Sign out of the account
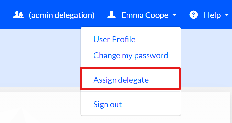Screen dimensions: 232x123 [107, 104]
